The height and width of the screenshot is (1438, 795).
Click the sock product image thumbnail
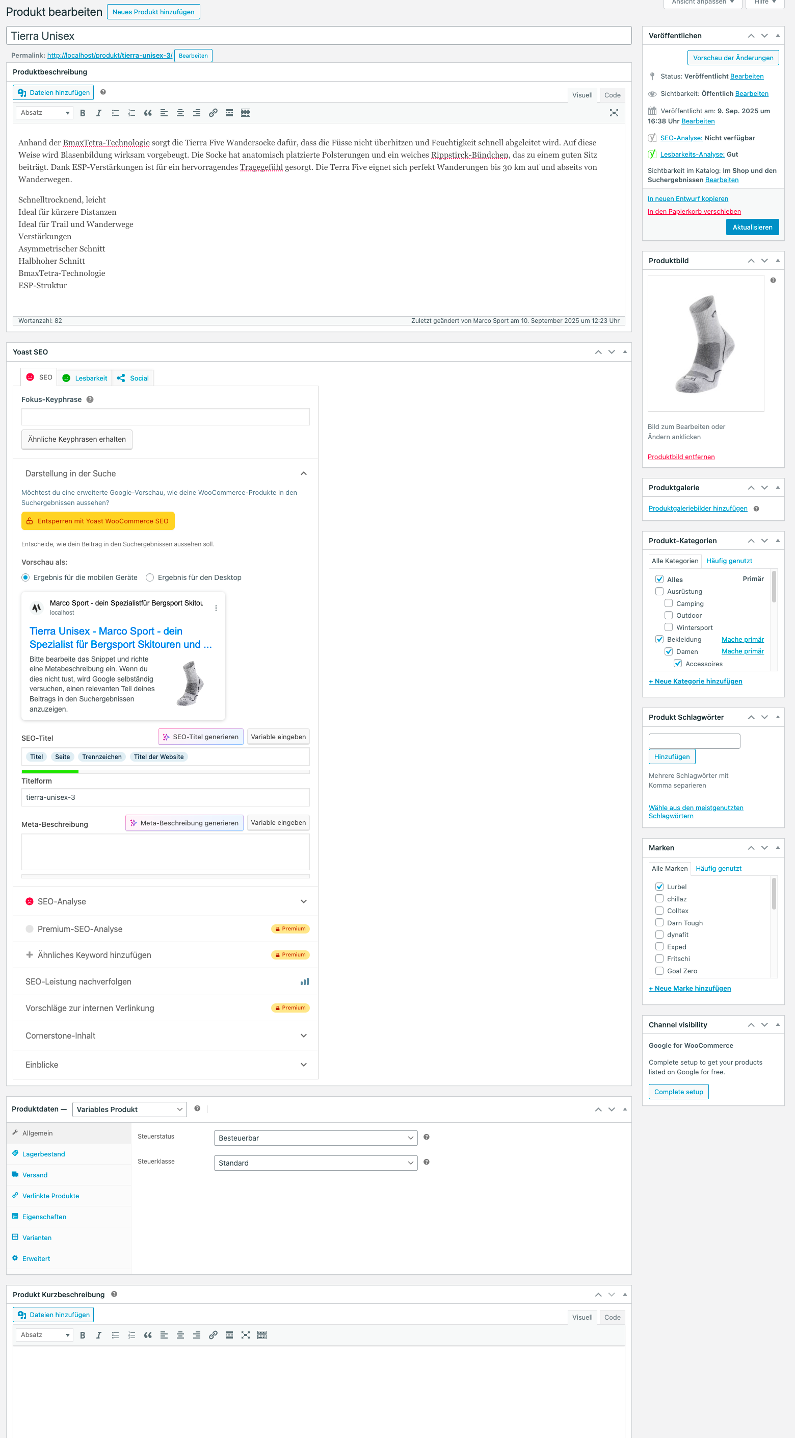706,343
